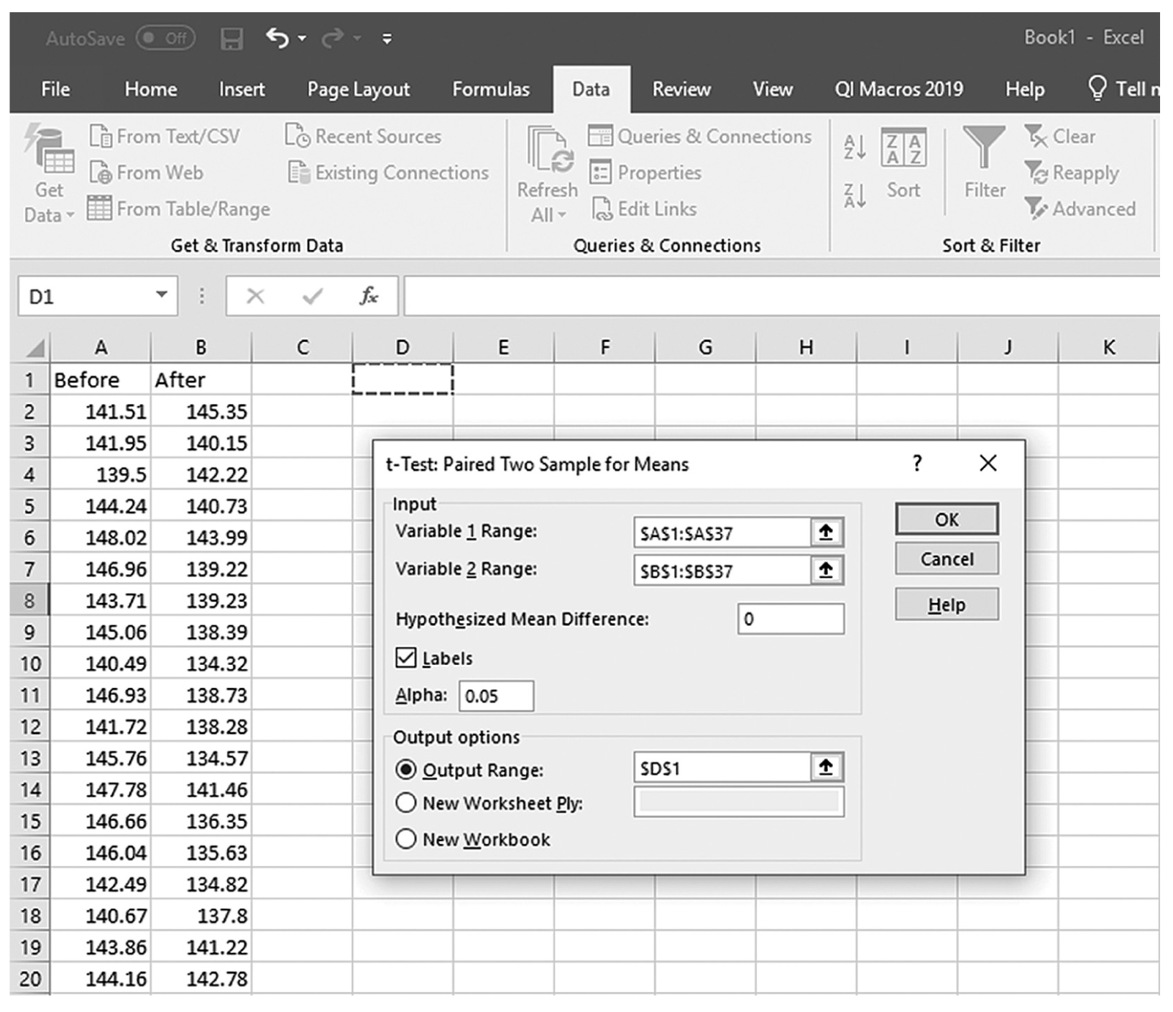Click the Redo arrow icon
The image size is (1173, 1012).
tap(333, 37)
